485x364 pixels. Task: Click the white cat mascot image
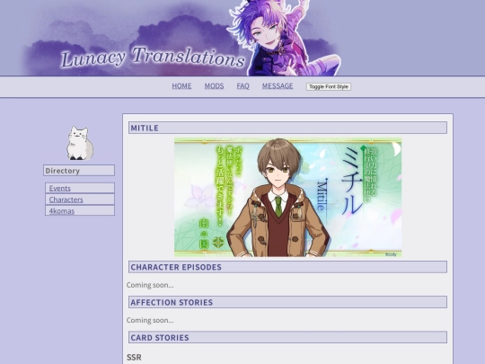(80, 143)
